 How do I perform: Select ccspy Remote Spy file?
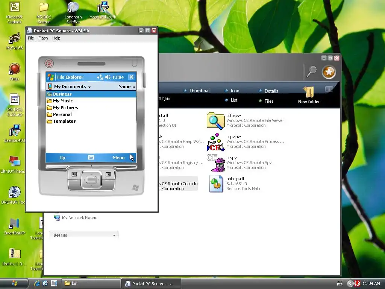point(239,163)
